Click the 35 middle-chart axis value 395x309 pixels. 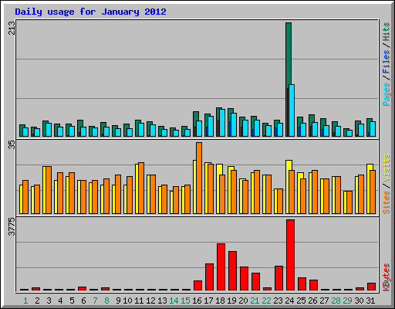pos(12,144)
